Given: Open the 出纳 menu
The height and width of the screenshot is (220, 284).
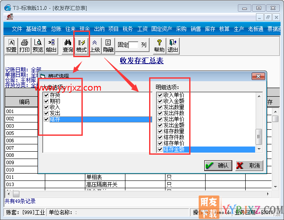Looking at the screenshot, I should tap(99, 29).
